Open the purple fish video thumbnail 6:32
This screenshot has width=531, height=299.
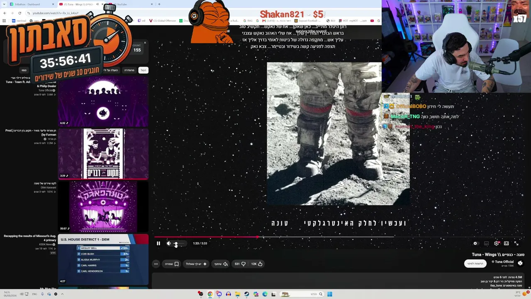point(103,102)
